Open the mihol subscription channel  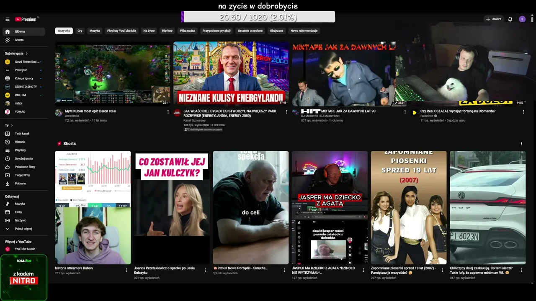point(24,104)
